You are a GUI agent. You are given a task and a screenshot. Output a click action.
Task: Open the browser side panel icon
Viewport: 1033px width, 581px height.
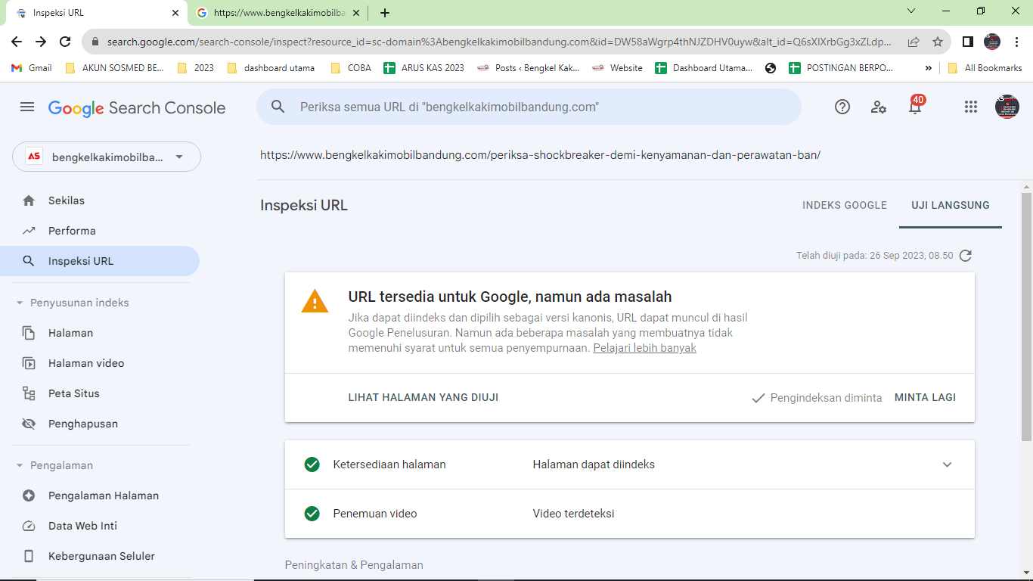(968, 42)
